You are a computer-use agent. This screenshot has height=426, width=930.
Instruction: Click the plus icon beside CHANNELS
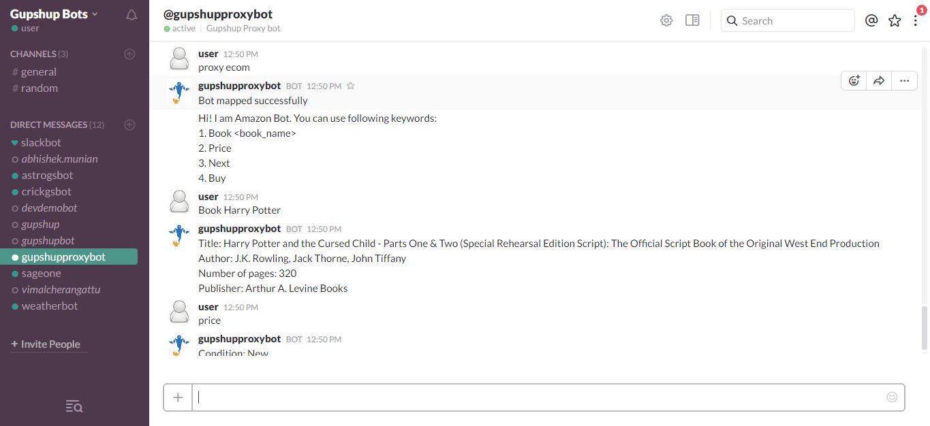point(129,54)
